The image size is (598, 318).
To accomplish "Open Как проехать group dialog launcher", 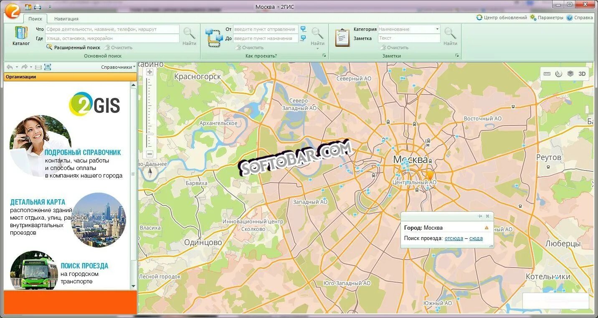I will point(324,55).
